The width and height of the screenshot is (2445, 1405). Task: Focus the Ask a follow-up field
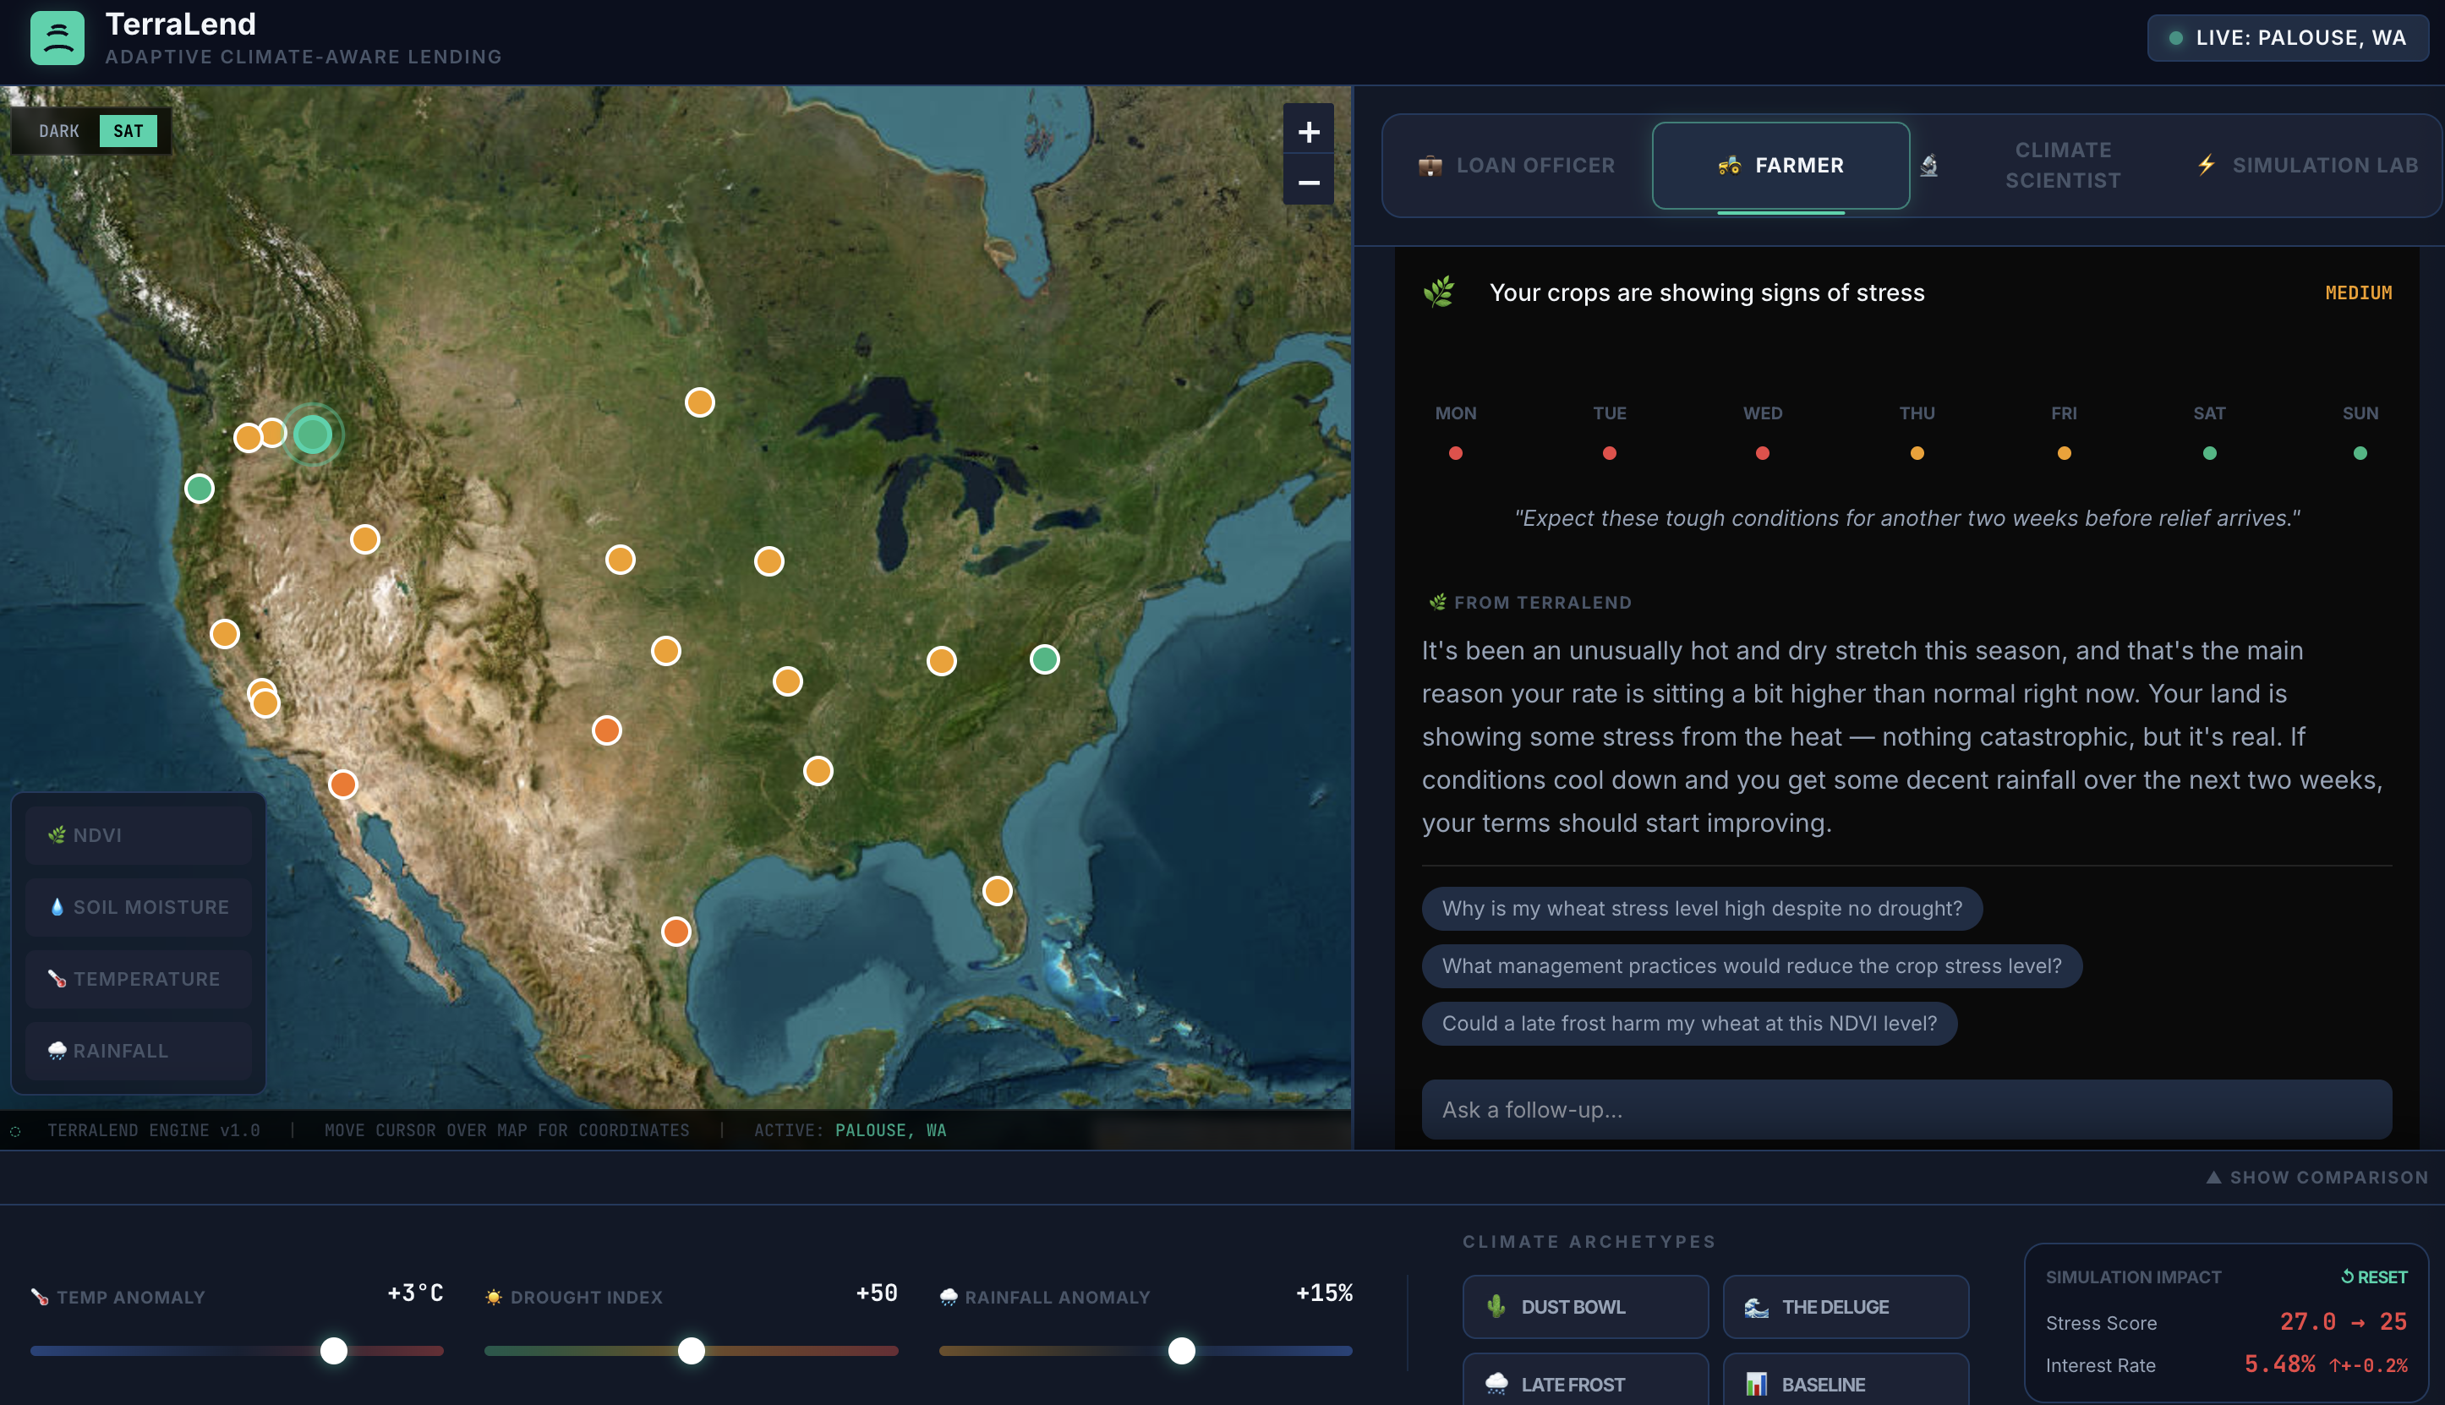pyautogui.click(x=1906, y=1109)
